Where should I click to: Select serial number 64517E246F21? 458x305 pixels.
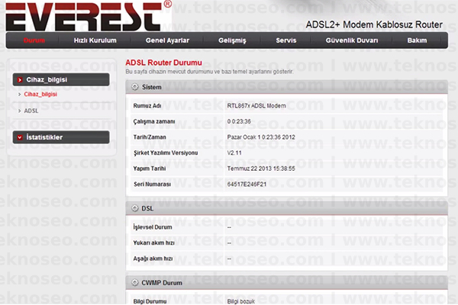(247, 185)
